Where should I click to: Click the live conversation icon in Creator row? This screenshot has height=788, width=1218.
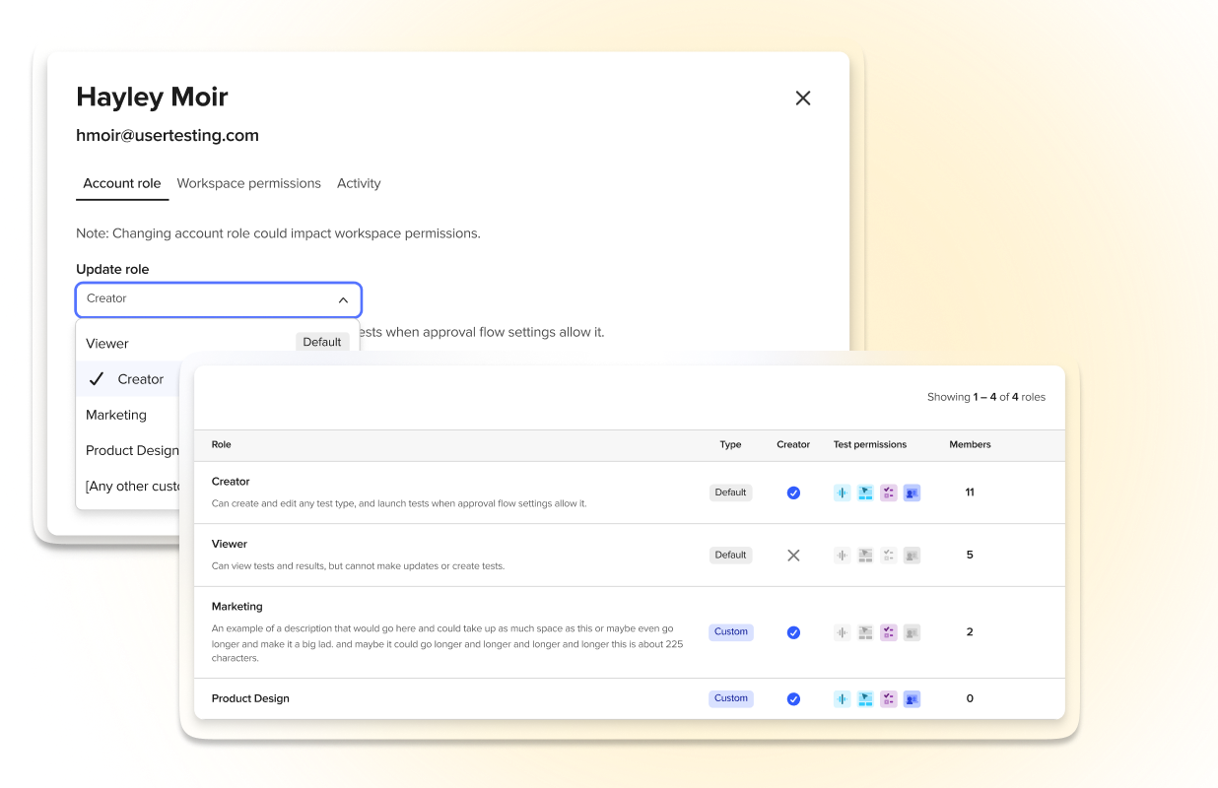[912, 492]
